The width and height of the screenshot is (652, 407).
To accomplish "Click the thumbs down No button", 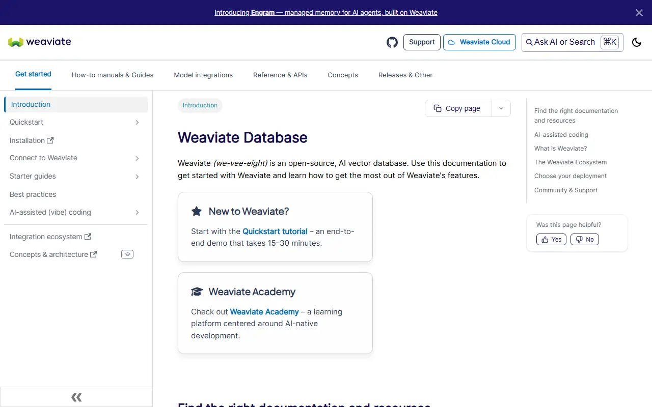I will pos(585,240).
